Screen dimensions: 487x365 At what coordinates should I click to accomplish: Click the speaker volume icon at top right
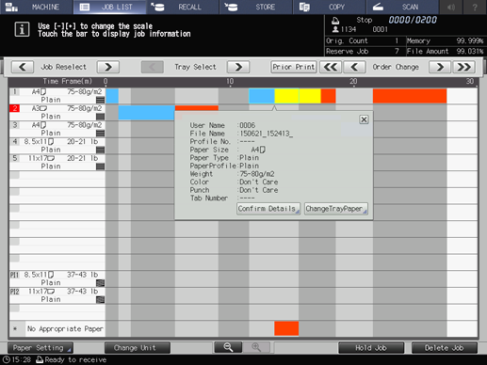[x=451, y=7]
